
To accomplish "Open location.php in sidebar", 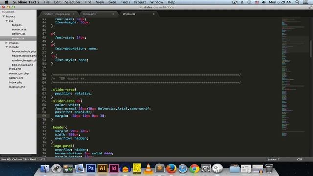I will pos(17,87).
